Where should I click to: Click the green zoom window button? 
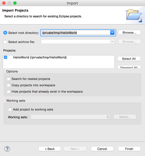coord(15,3)
